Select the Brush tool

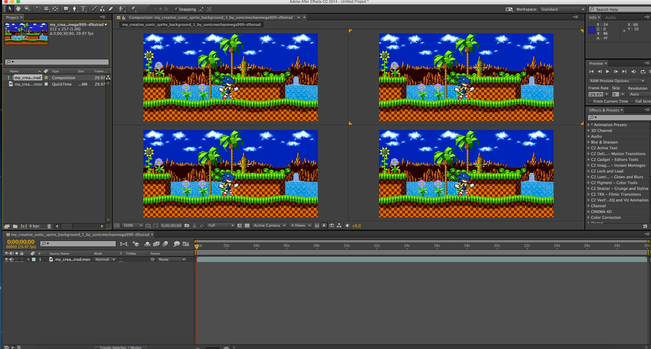coord(94,9)
